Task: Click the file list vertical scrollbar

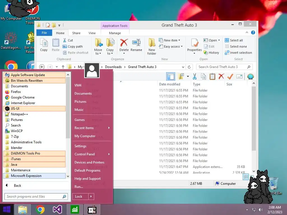Action: 254,119
